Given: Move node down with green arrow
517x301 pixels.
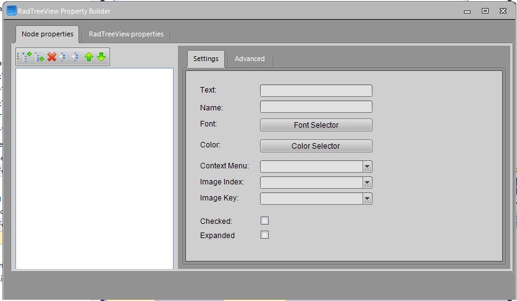Looking at the screenshot, I should pos(101,57).
